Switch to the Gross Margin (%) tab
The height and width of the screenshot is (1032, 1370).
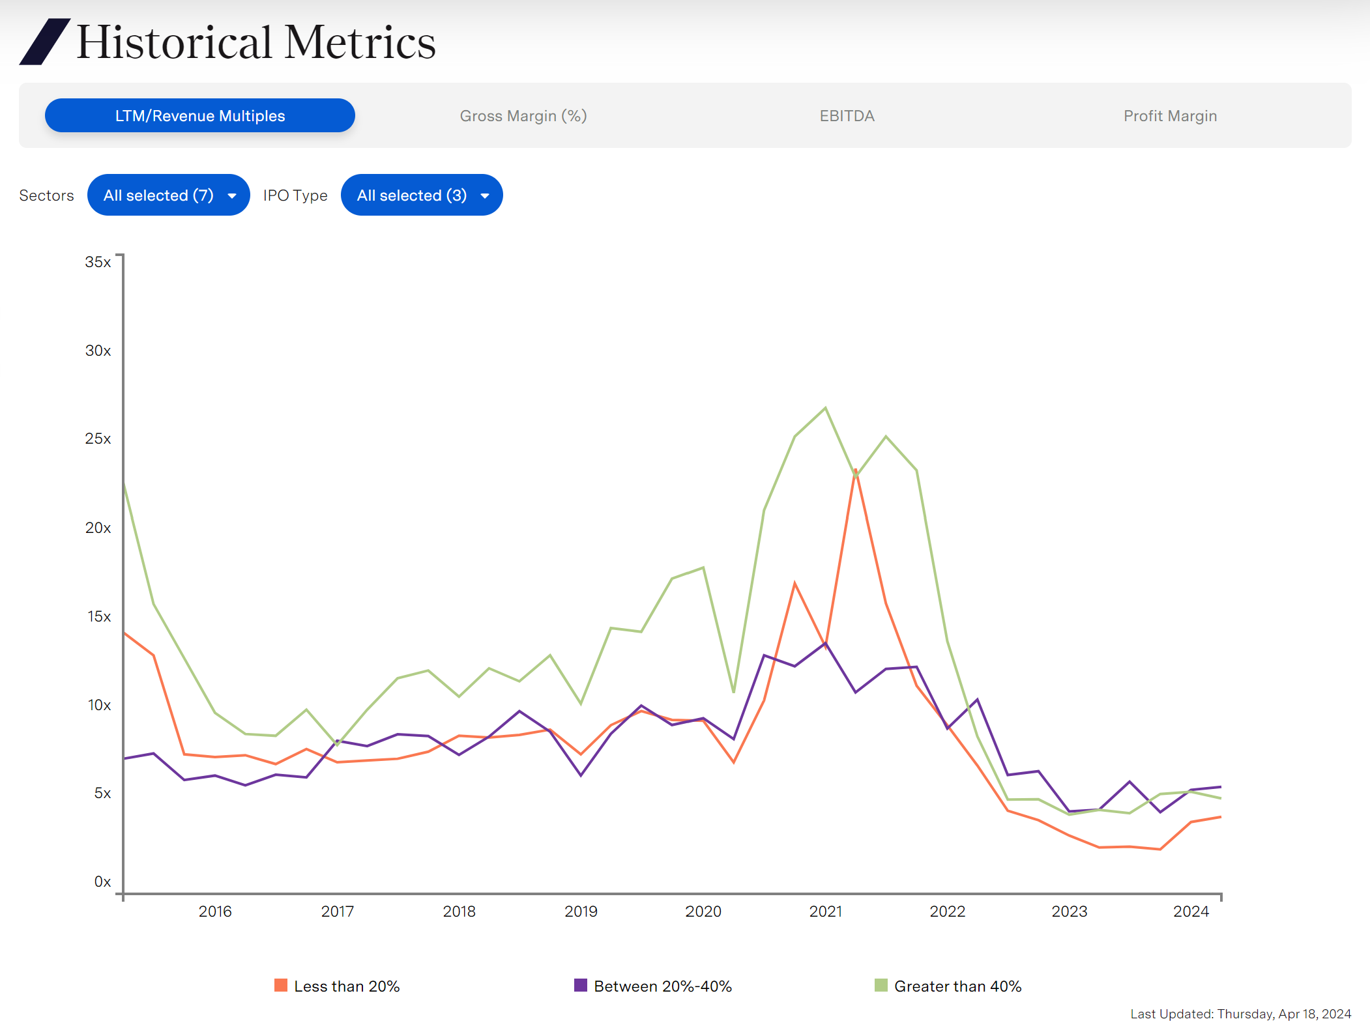pos(523,115)
